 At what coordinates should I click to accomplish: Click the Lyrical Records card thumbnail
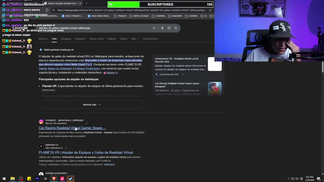215,64
